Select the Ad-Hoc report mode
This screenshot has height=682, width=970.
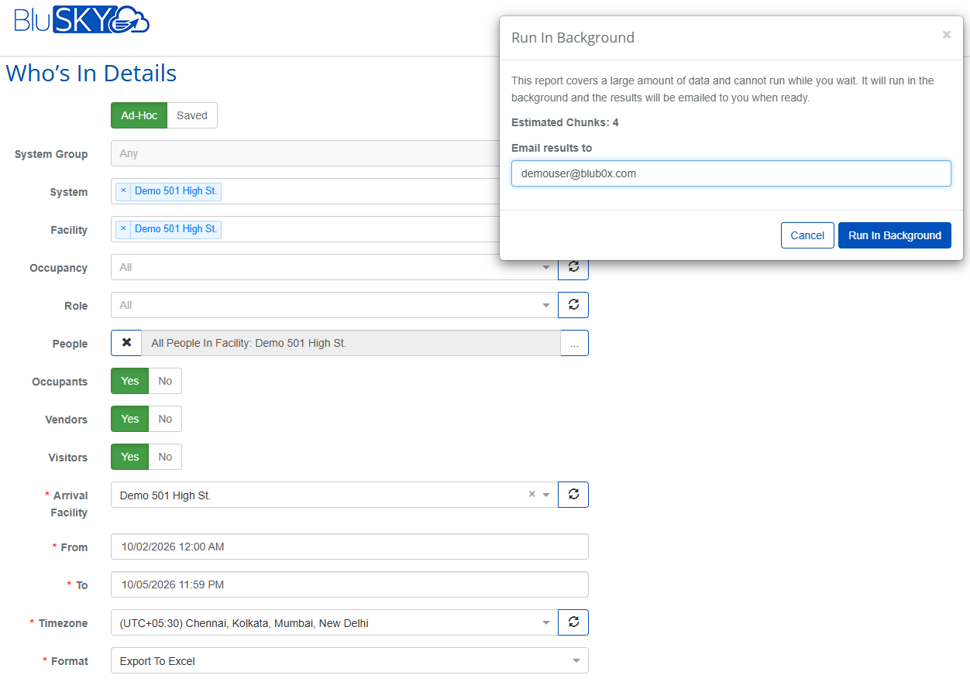coord(139,115)
